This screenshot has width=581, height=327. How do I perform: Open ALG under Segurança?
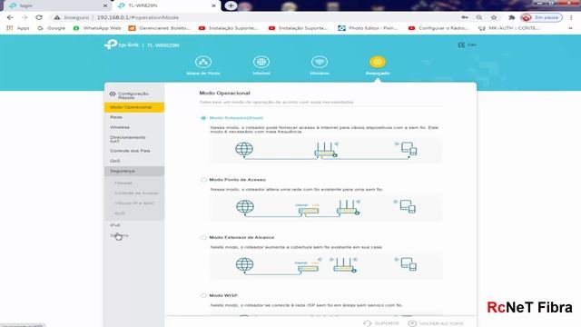[120, 213]
